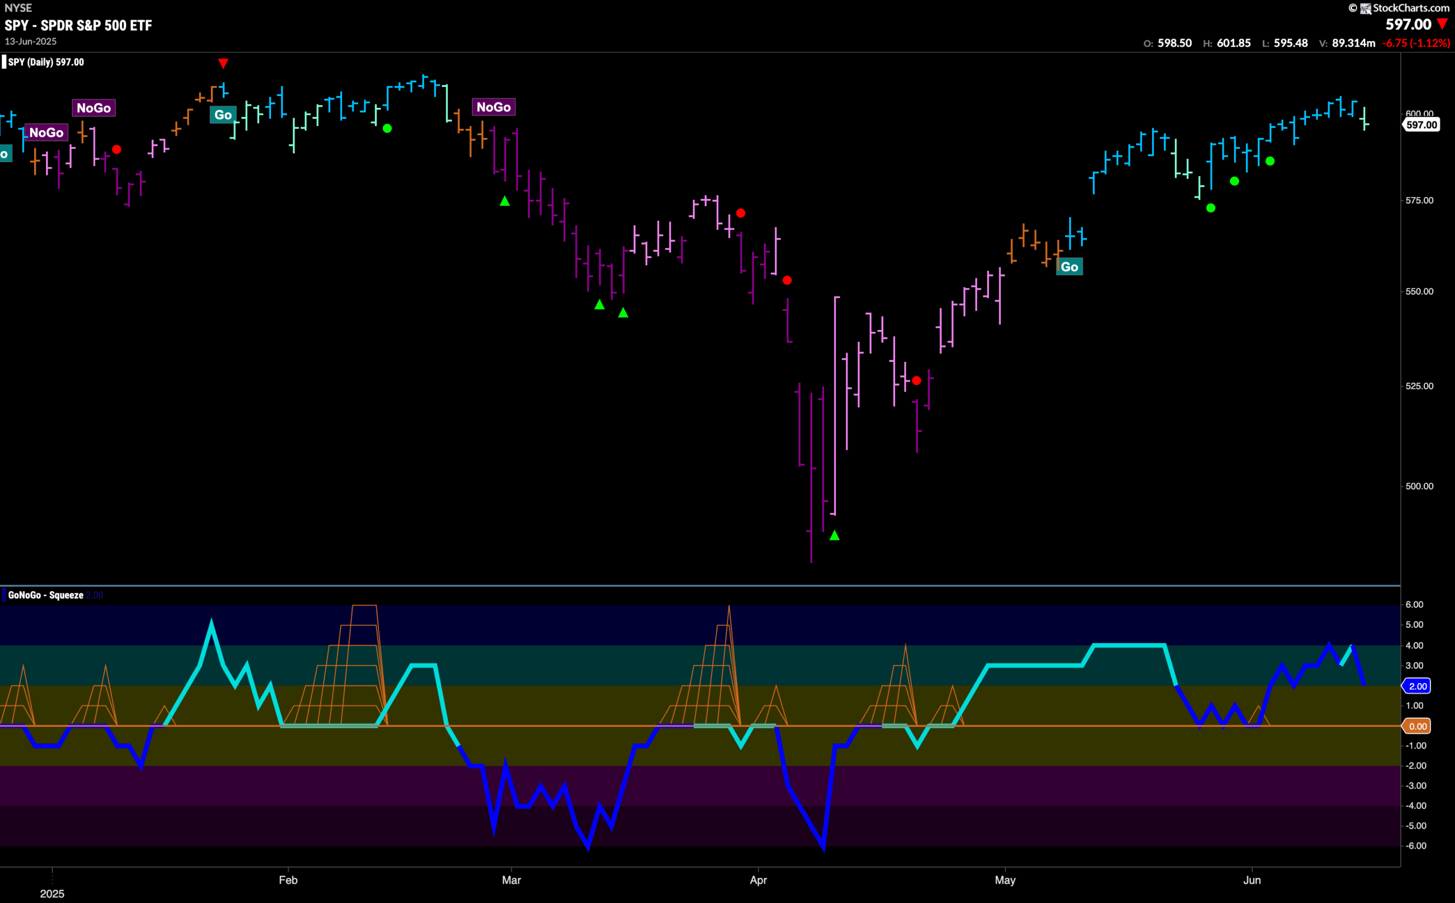Click the green up-triangle at the end of February

505,201
